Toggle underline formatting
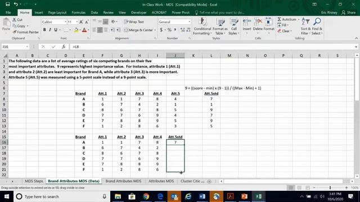 click(x=56, y=30)
